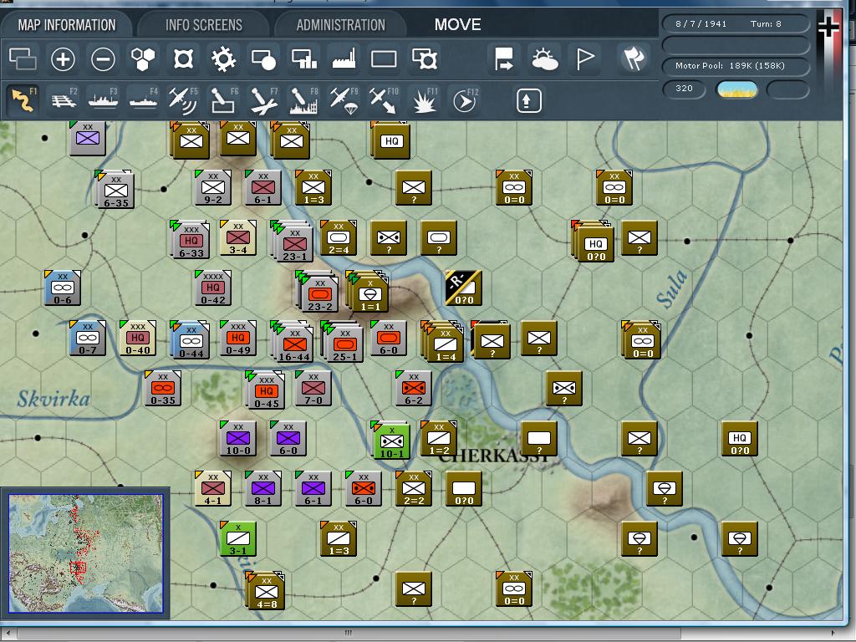
Task: Click the plain rectangle toolbar icon
Action: [384, 59]
